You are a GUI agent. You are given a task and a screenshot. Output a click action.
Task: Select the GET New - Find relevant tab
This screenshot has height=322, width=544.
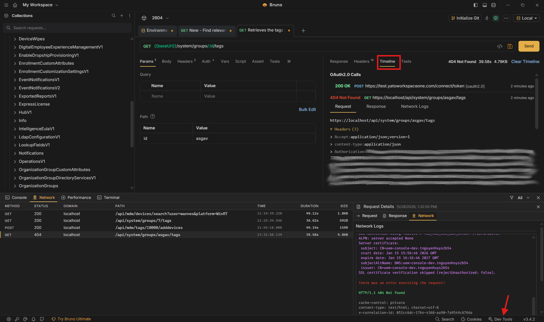(207, 31)
